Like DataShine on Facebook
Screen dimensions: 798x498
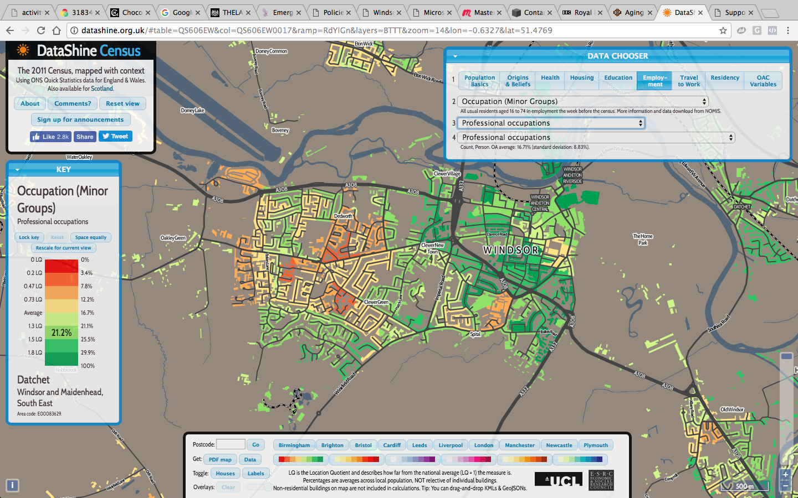tap(50, 137)
